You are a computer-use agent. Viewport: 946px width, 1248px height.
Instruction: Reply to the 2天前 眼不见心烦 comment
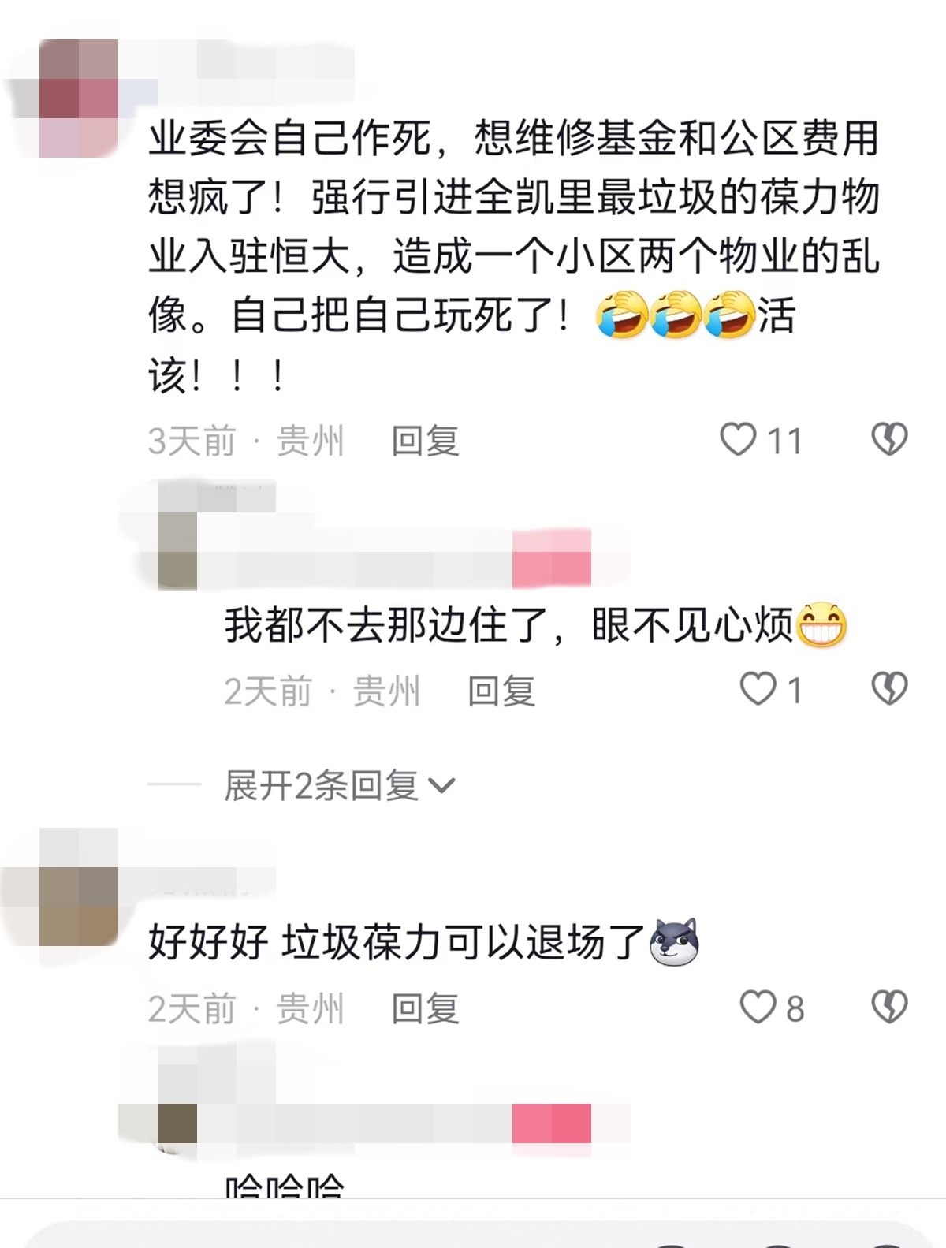[x=501, y=691]
